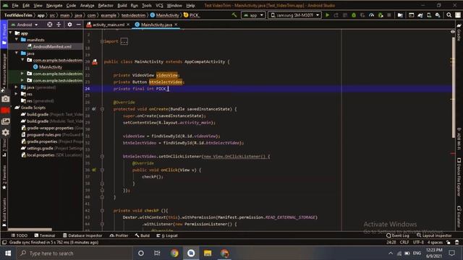The height and width of the screenshot is (260, 463).
Task: Click the fold toggle beside onClick method
Action: tap(102, 170)
